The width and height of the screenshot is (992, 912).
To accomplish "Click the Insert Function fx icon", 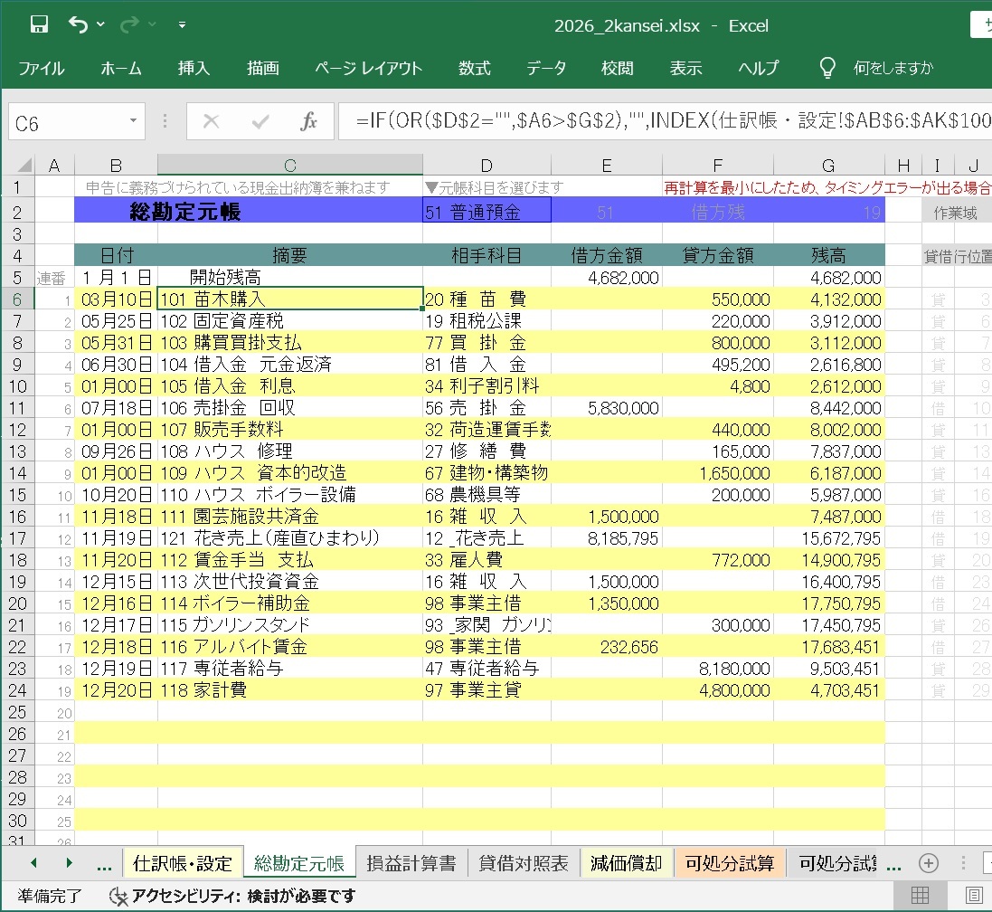I will 308,122.
